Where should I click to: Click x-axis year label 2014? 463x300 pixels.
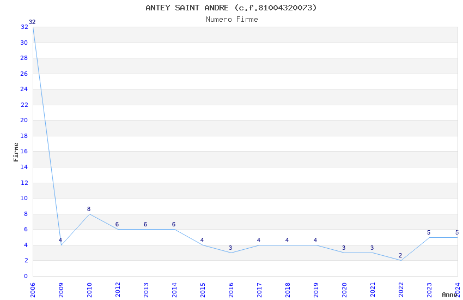(174, 290)
